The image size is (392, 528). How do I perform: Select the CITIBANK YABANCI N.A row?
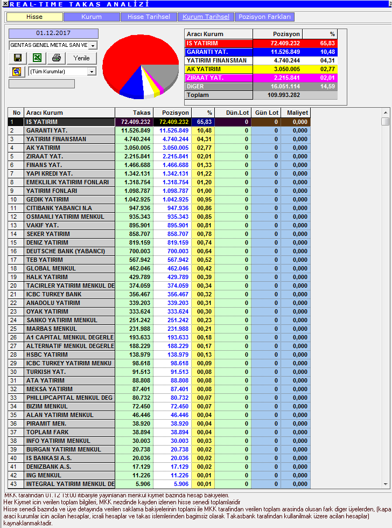click(159, 208)
